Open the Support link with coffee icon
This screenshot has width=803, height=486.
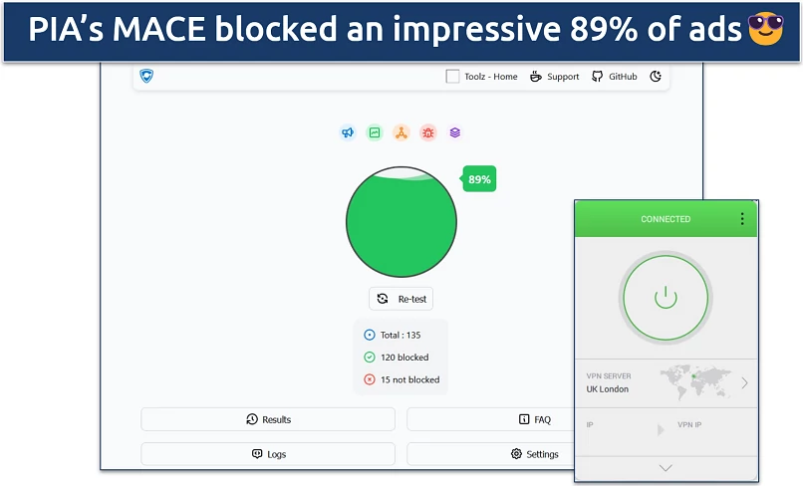[555, 77]
